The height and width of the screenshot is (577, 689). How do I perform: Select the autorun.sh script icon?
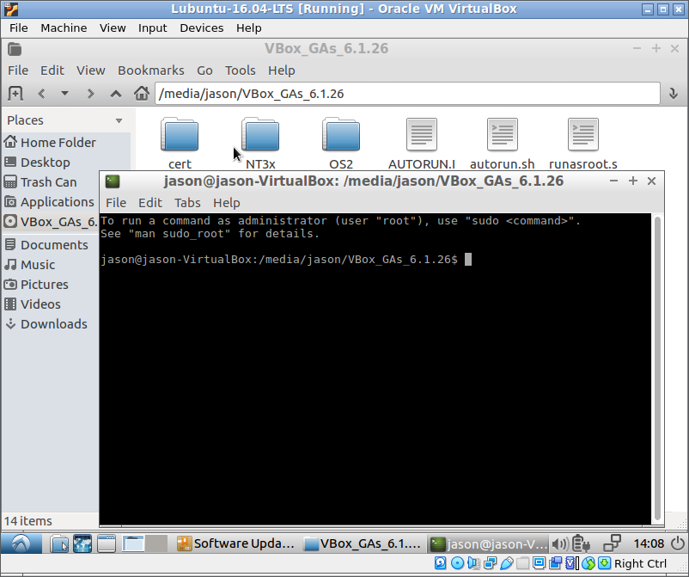[503, 134]
